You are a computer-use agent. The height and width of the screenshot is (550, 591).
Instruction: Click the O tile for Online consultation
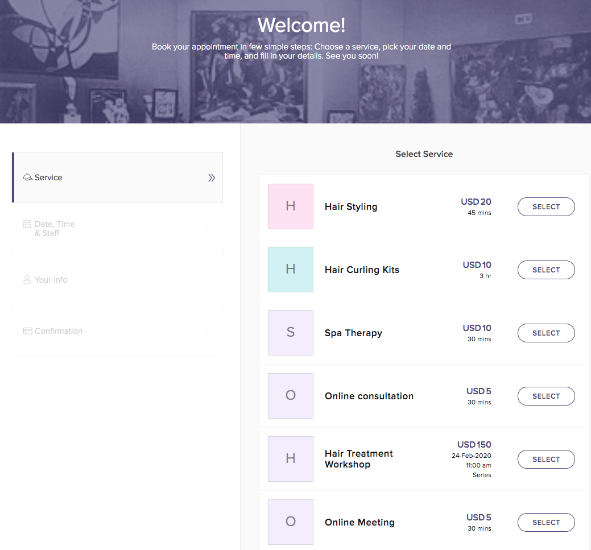pos(291,396)
